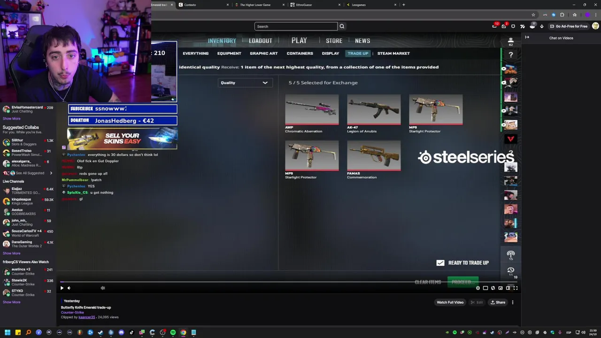Click Go Ad-Free for Free
601x338 pixels.
pyautogui.click(x=569, y=26)
